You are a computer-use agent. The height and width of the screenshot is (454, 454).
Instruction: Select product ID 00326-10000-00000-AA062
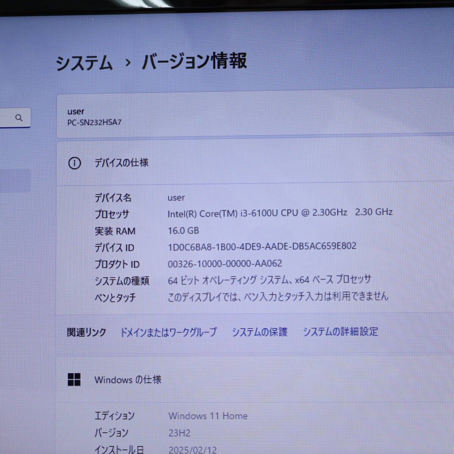tap(225, 263)
